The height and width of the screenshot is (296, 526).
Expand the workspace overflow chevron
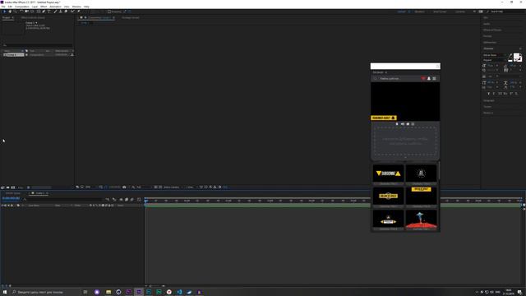coord(474,12)
